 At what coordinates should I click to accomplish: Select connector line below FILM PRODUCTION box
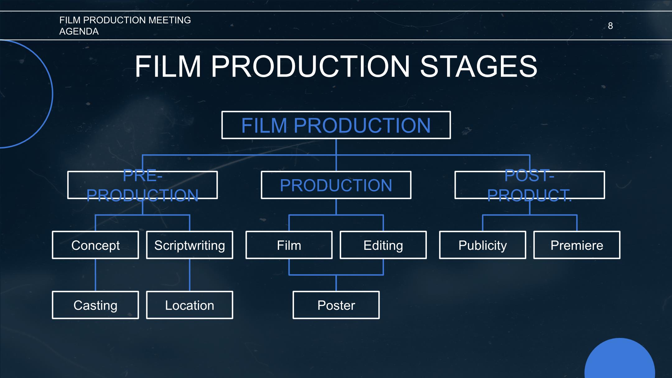pos(336,147)
